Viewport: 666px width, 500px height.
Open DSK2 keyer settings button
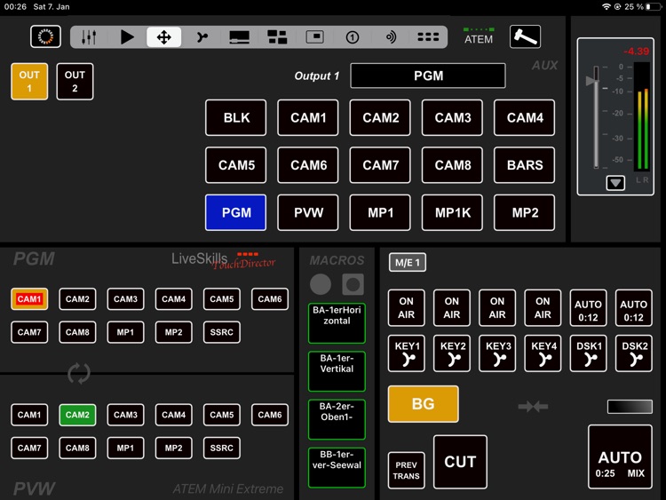click(634, 353)
